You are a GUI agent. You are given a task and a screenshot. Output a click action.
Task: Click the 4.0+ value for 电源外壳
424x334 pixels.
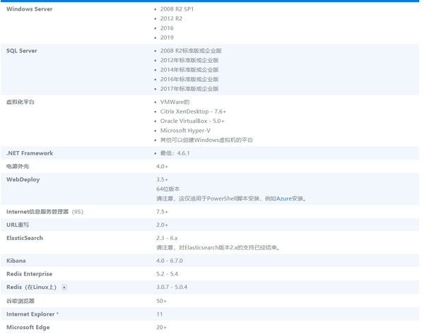(162, 167)
